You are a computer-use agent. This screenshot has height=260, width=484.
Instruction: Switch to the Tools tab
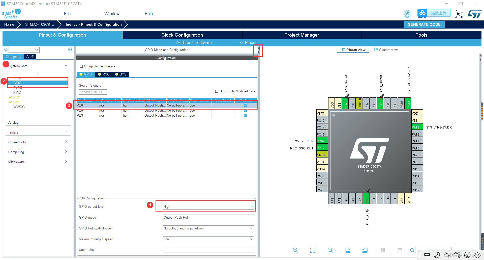pyautogui.click(x=421, y=35)
